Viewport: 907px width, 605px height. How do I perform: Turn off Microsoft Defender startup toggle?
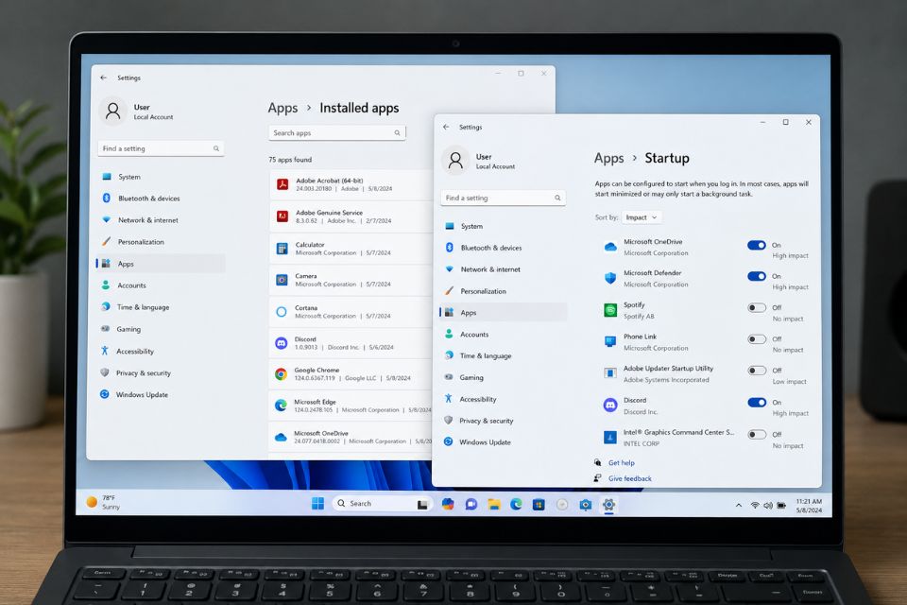757,276
